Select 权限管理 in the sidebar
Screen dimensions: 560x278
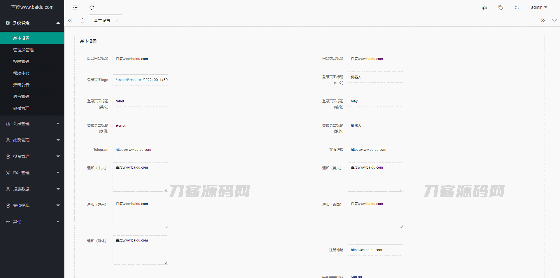tap(21, 62)
